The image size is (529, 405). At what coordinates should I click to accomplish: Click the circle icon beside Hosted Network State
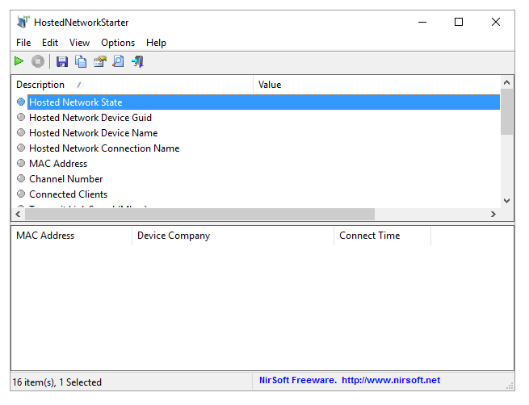click(x=21, y=102)
